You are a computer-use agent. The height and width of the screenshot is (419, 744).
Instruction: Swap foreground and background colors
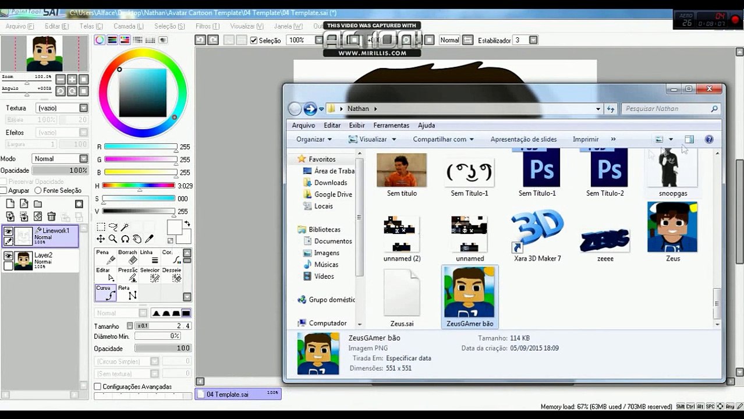(x=187, y=223)
